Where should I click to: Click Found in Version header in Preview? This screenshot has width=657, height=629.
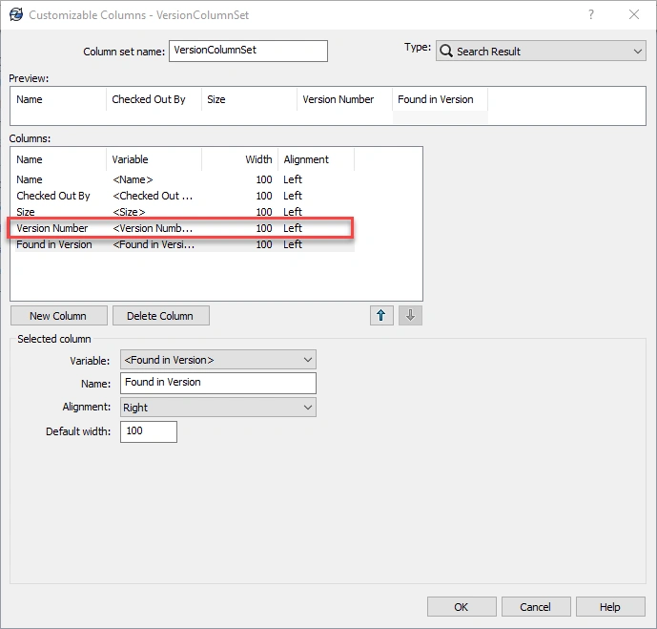[x=440, y=99]
